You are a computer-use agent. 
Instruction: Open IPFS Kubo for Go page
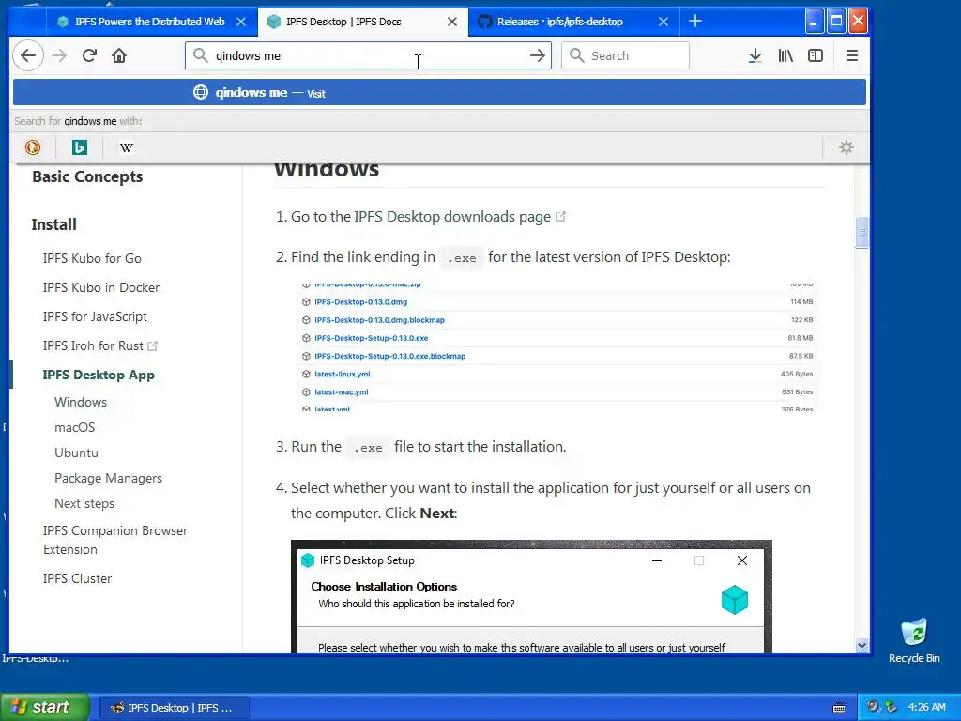(92, 258)
